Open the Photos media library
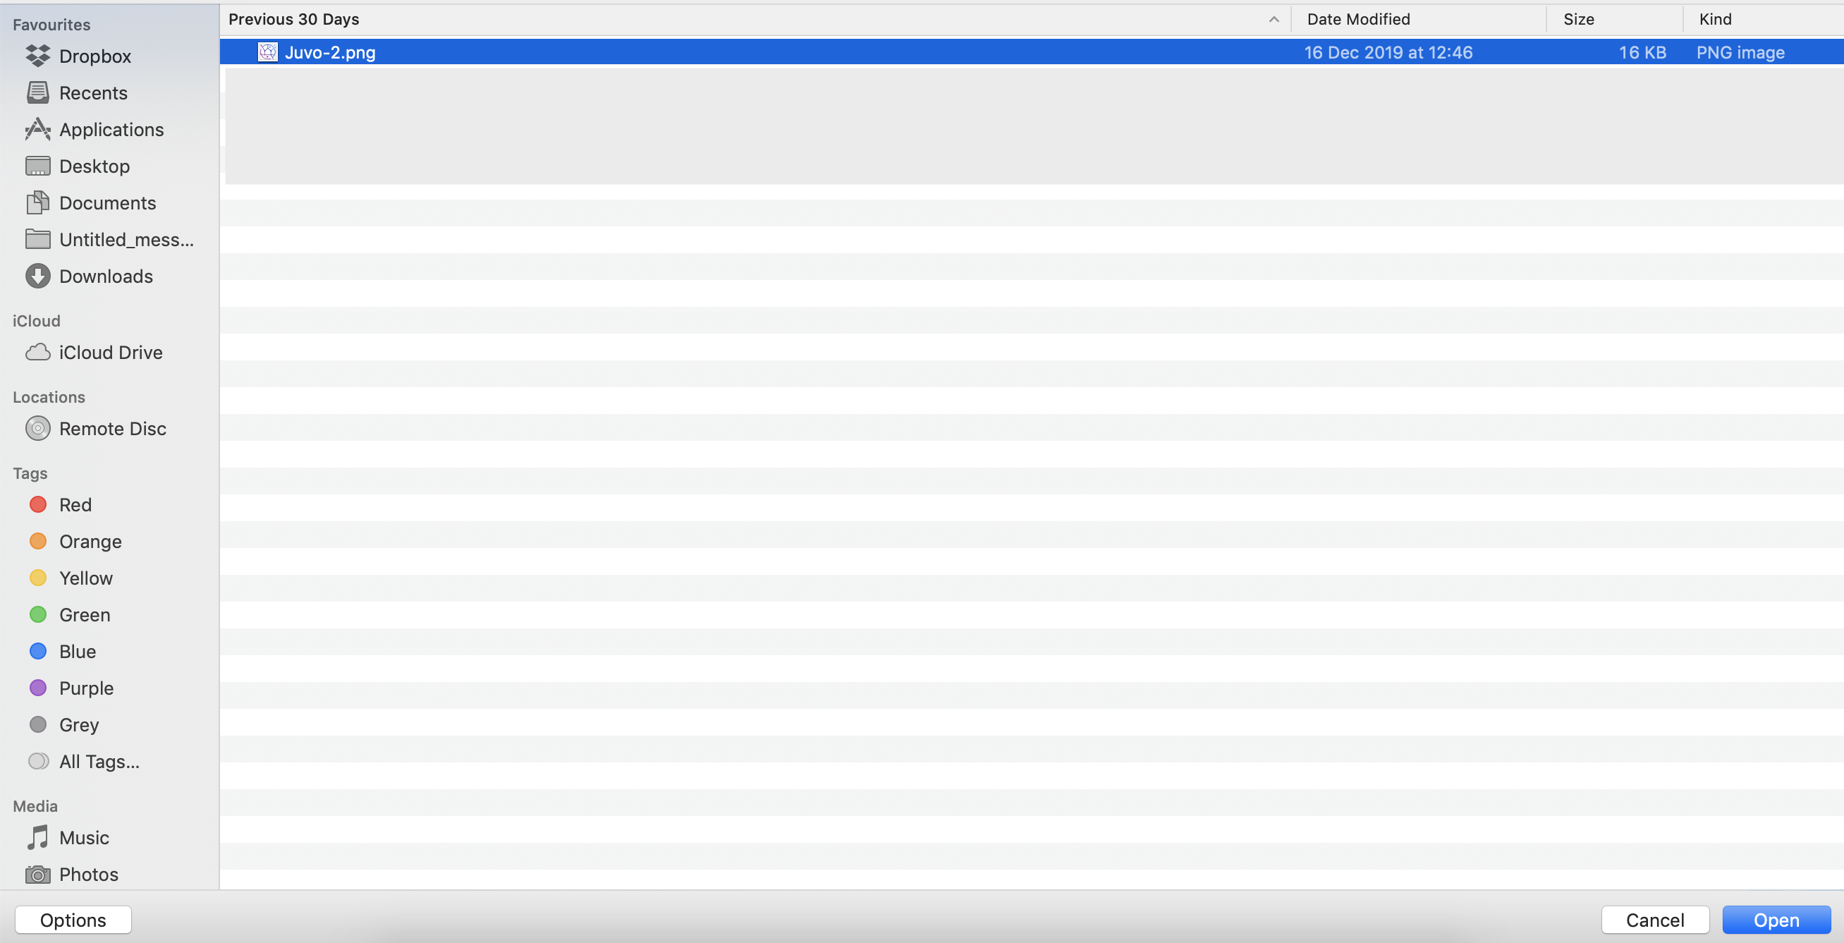The image size is (1844, 943). (x=89, y=875)
